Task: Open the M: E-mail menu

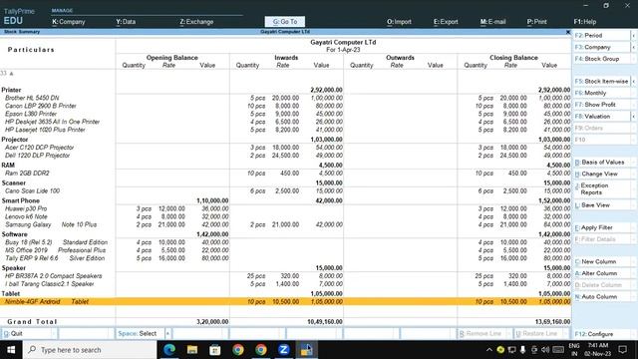Action: click(x=492, y=22)
